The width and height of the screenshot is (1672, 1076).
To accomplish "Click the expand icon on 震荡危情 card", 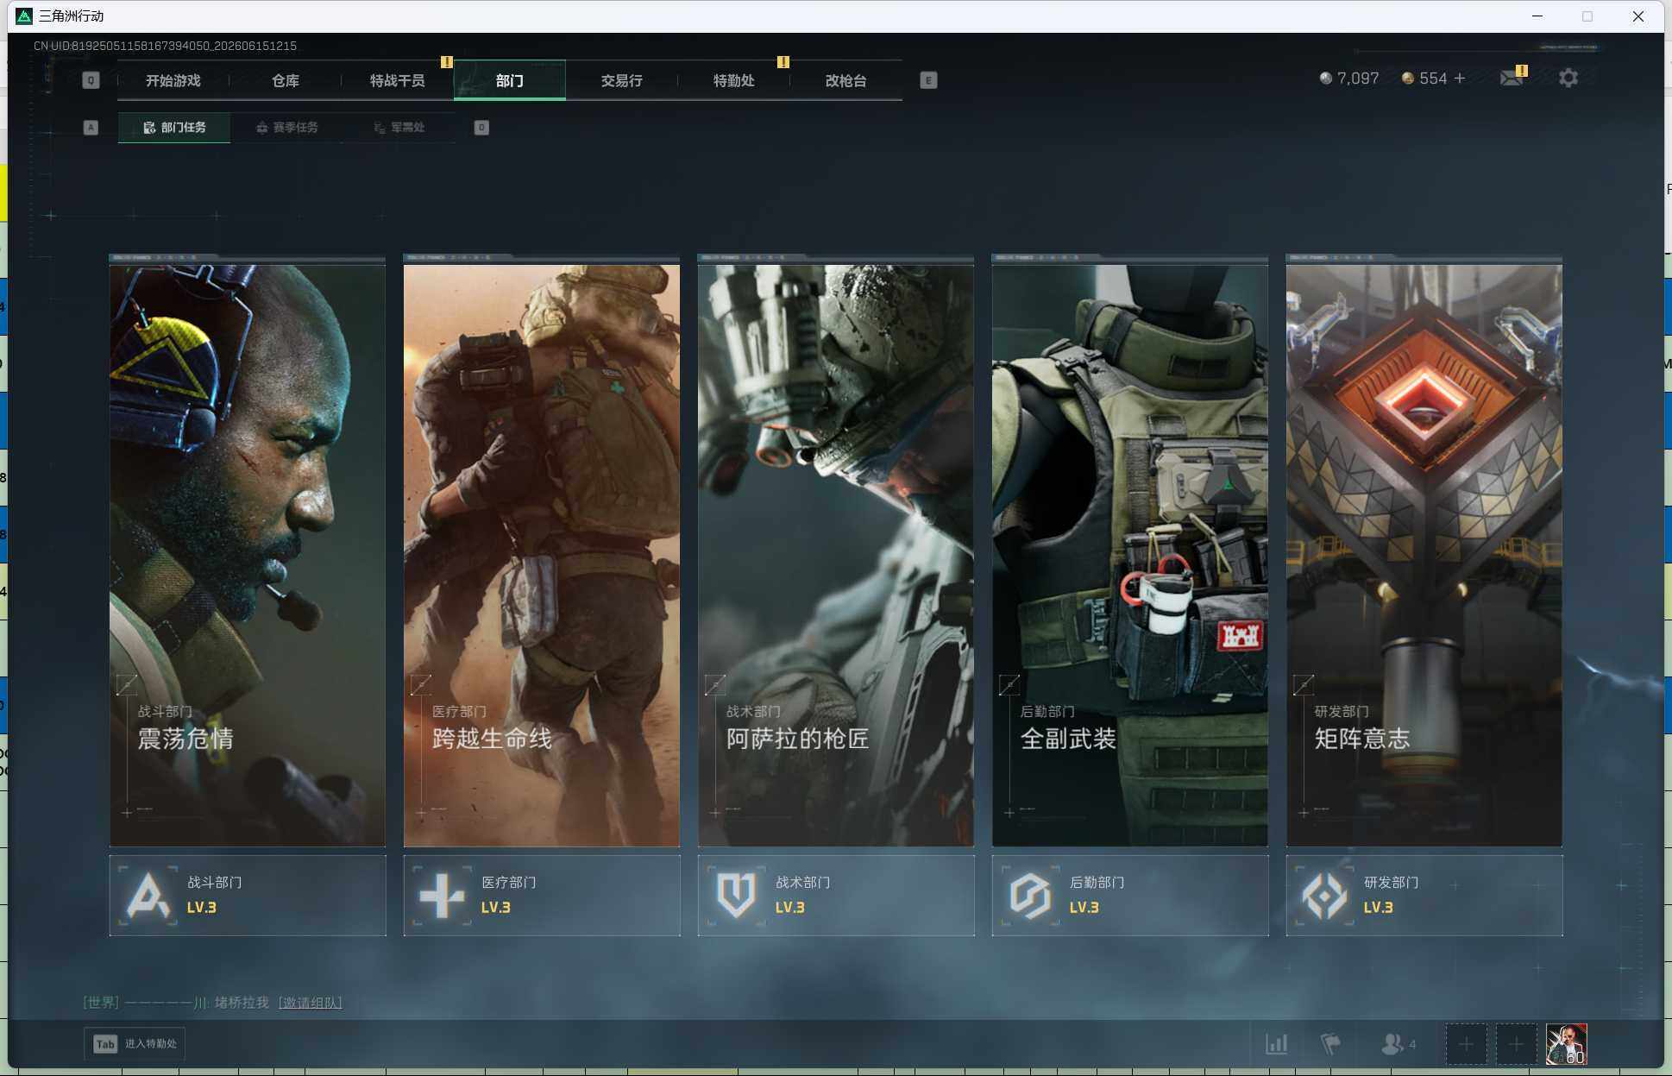I will point(127,685).
